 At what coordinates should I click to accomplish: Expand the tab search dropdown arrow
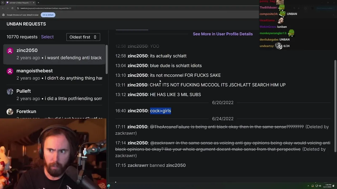[x=3, y=3]
